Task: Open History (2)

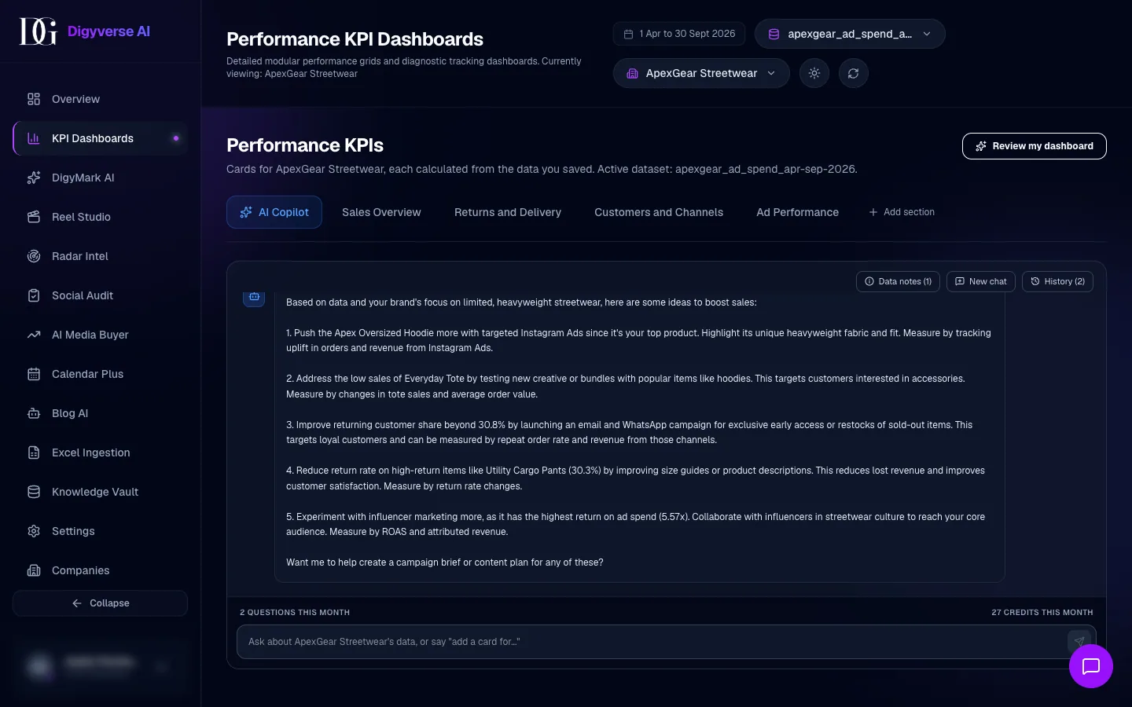Action: pyautogui.click(x=1057, y=281)
